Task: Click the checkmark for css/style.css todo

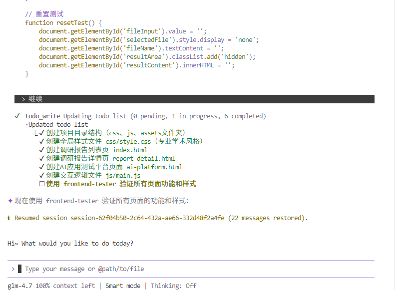Action: tap(42, 141)
